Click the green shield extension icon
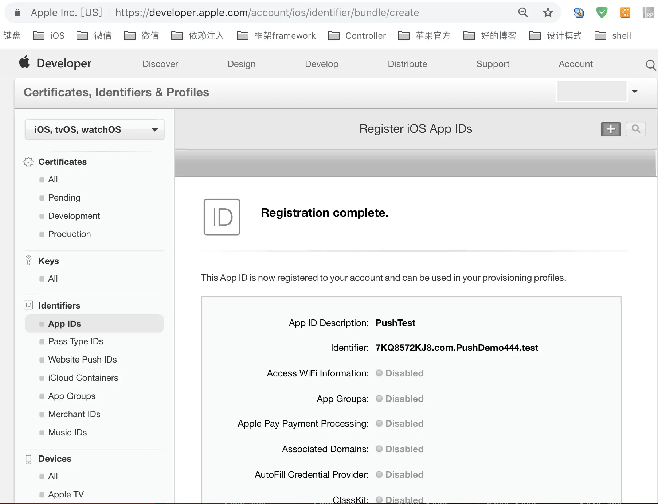658x504 pixels. pos(602,12)
